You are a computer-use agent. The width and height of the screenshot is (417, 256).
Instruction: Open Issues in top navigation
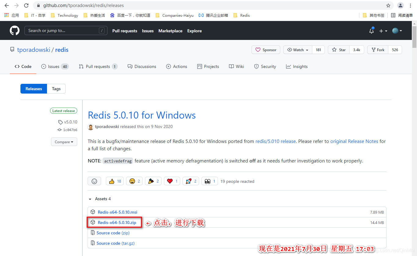(x=148, y=31)
